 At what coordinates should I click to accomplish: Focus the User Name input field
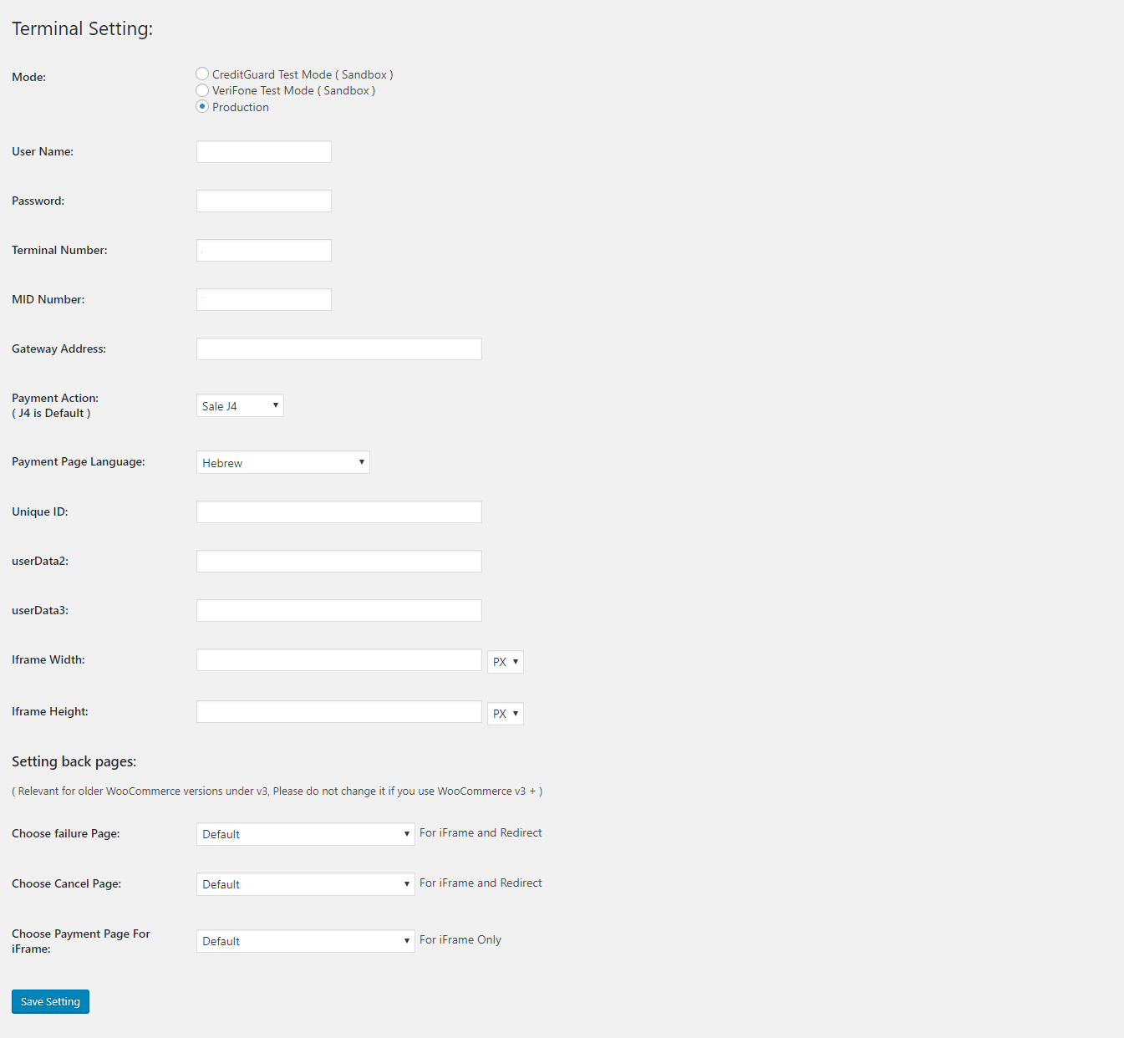tap(264, 152)
